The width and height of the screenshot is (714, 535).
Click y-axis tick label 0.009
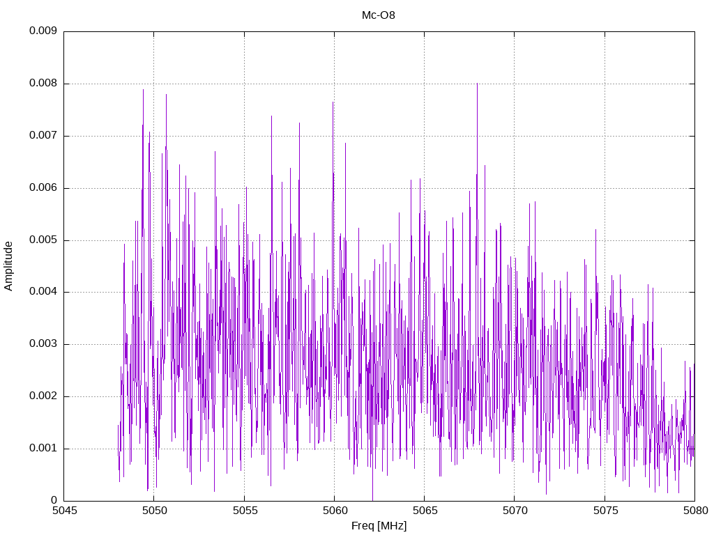[43, 31]
